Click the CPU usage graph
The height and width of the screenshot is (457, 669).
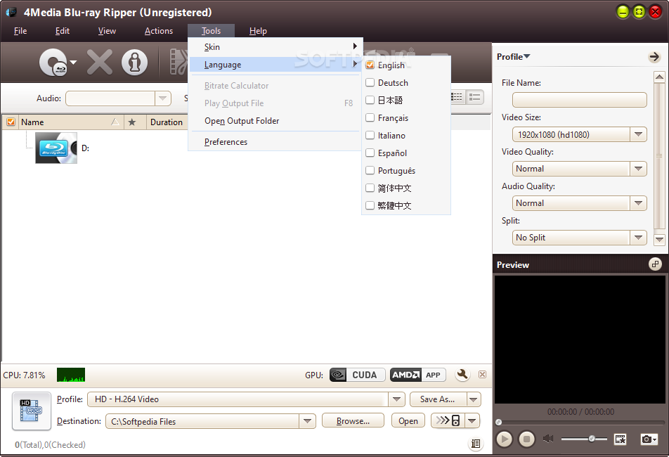click(71, 375)
